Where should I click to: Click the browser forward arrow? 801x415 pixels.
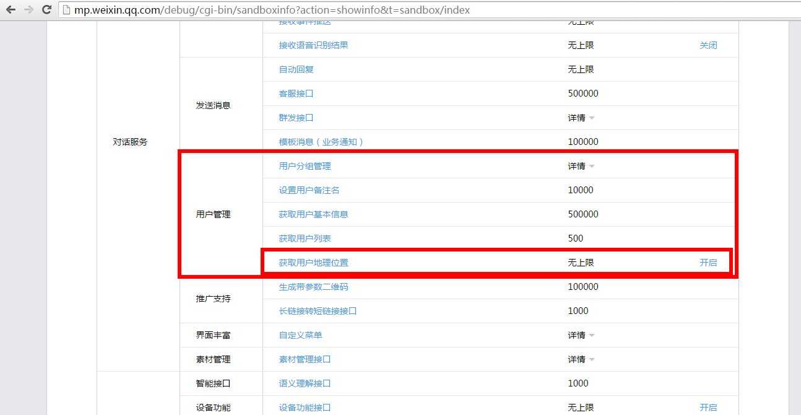[x=27, y=10]
